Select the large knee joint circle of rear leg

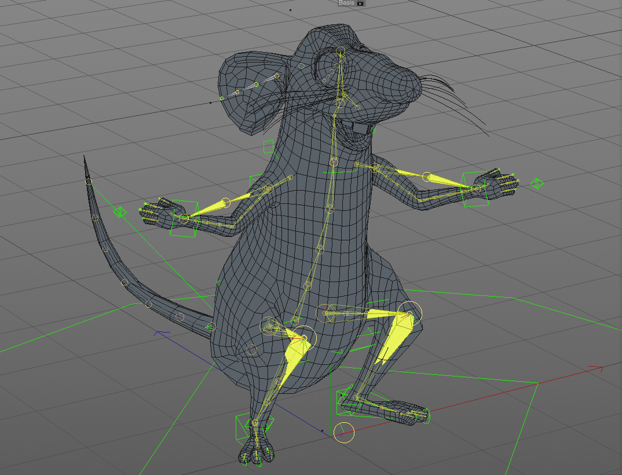coord(410,313)
